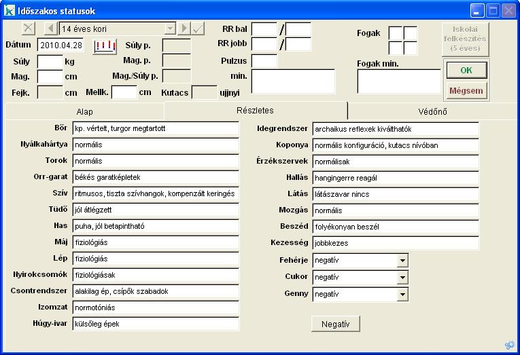
Task: Click the next record arrow icon
Action: click(x=184, y=29)
